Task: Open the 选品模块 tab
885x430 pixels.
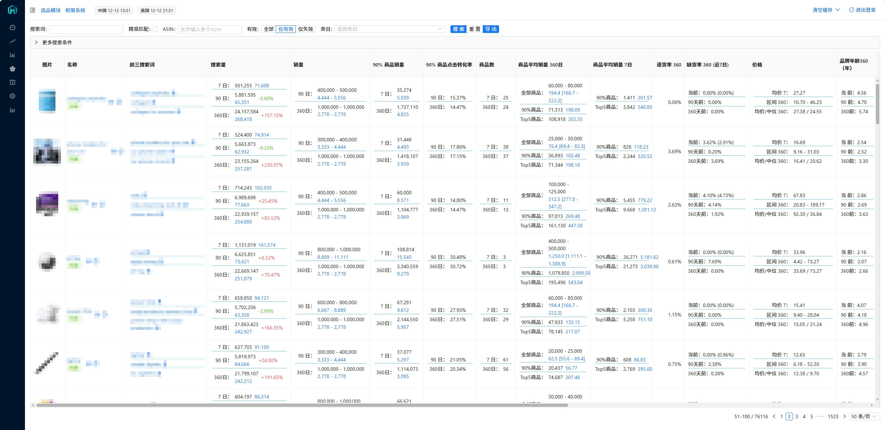Action: [51, 10]
